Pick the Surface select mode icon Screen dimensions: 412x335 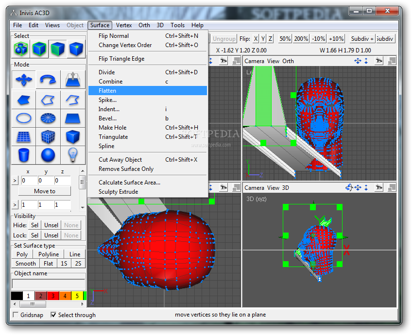point(58,49)
